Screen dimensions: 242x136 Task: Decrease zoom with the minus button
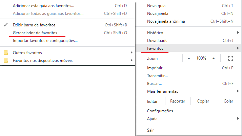[188, 58]
